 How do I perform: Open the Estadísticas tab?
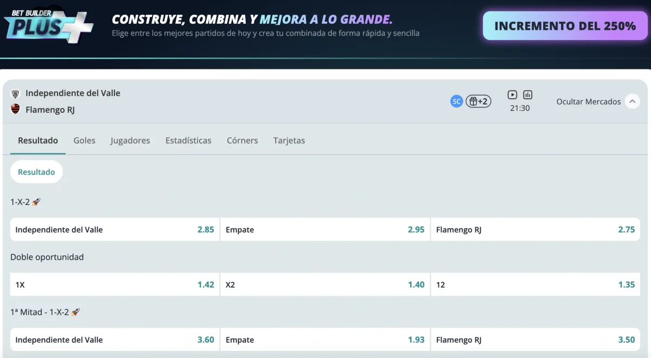[x=188, y=140]
